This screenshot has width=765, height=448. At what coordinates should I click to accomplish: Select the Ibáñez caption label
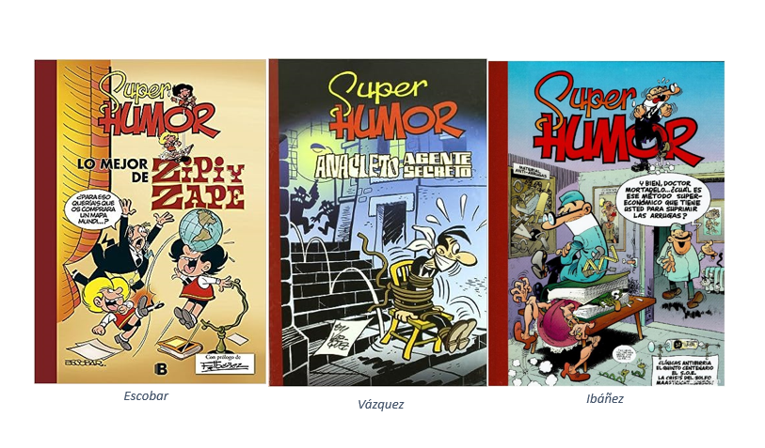(604, 399)
